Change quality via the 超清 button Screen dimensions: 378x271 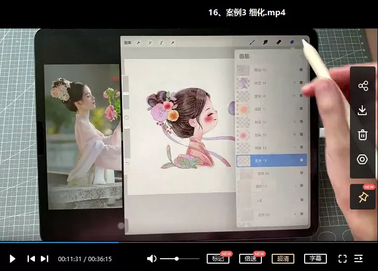point(283,259)
